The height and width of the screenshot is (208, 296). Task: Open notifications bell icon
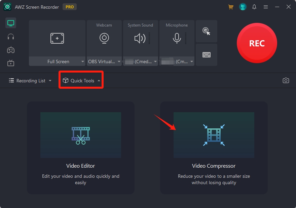pos(254,7)
